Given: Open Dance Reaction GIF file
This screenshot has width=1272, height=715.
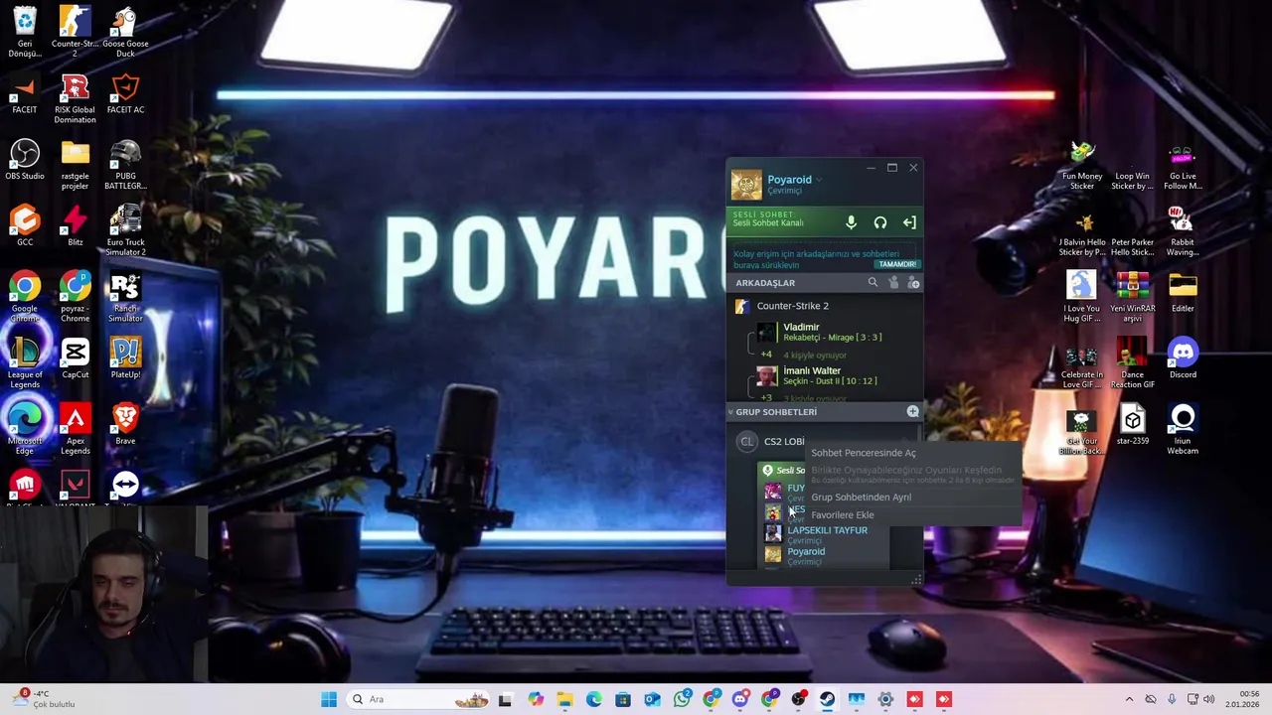Looking at the screenshot, I should coord(1132,362).
